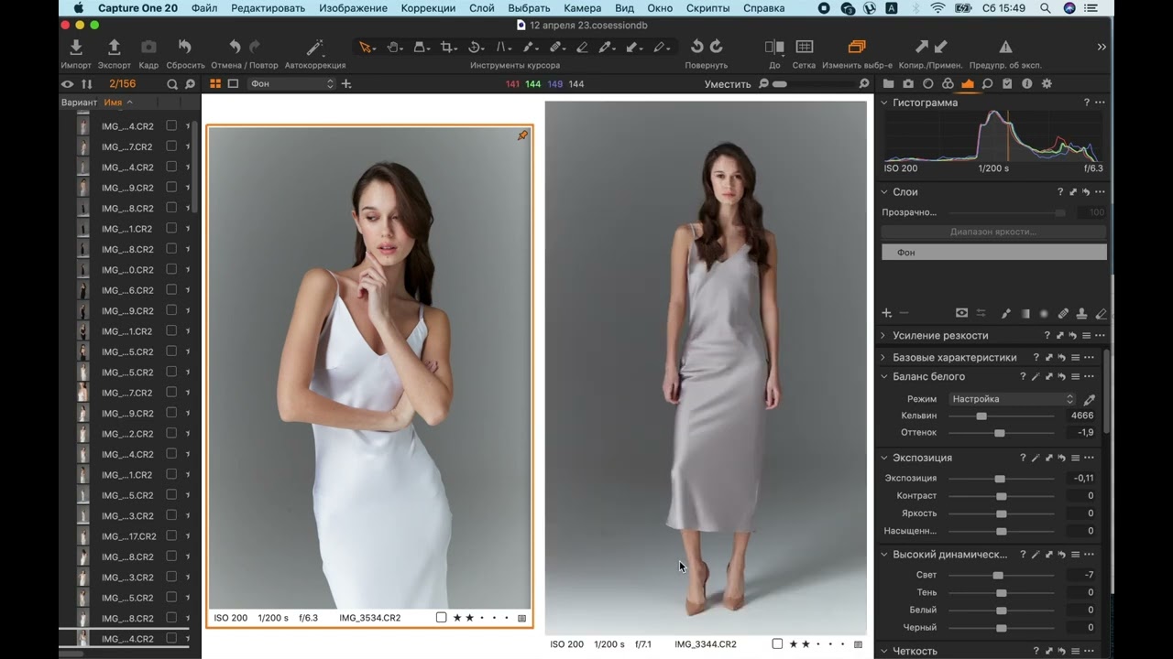Image resolution: width=1173 pixels, height=659 pixels.
Task: Click the Уместить fit zoom button
Action: (728, 84)
